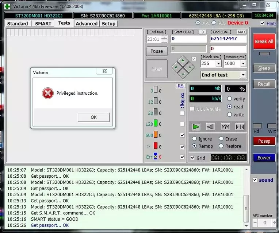279x233 pixels.
Task: Open the Standard tab
Action: coord(18,24)
